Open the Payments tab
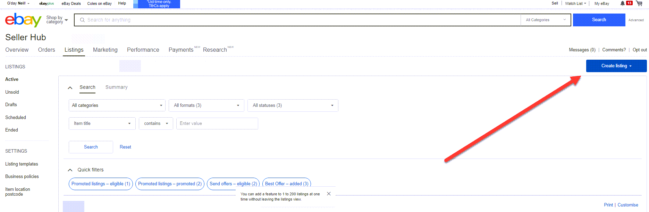Viewport: 649px width, 212px height. (181, 50)
